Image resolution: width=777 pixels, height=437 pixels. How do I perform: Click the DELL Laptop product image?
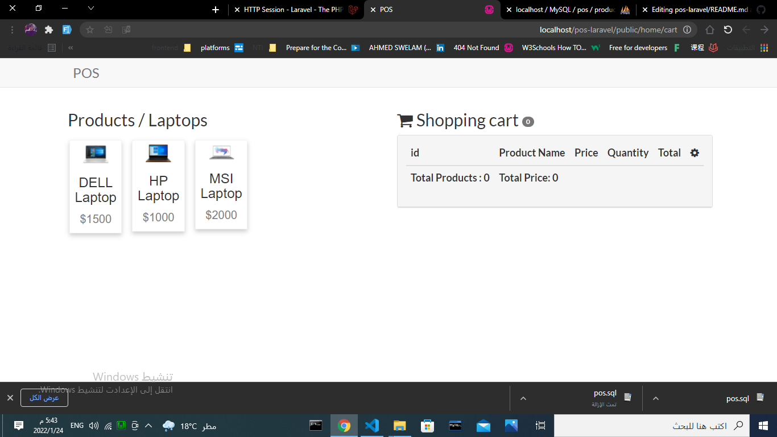click(x=95, y=154)
